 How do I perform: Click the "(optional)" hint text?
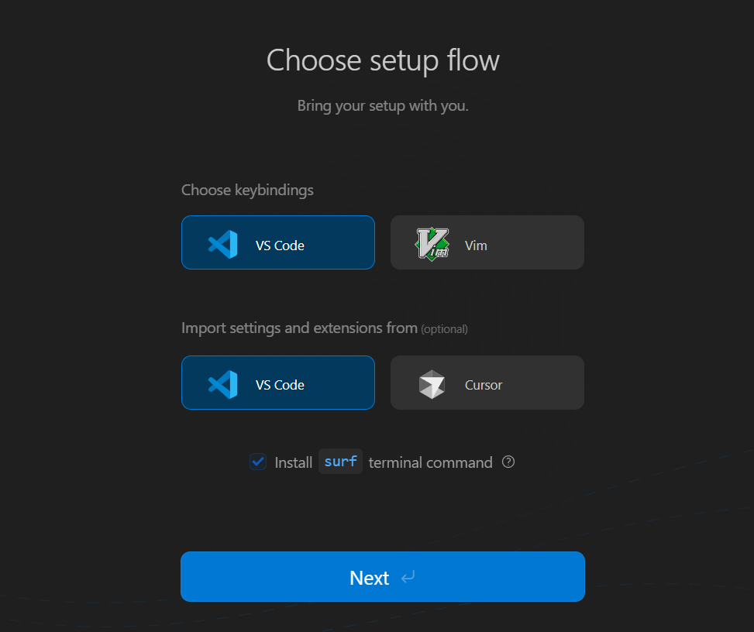click(444, 329)
